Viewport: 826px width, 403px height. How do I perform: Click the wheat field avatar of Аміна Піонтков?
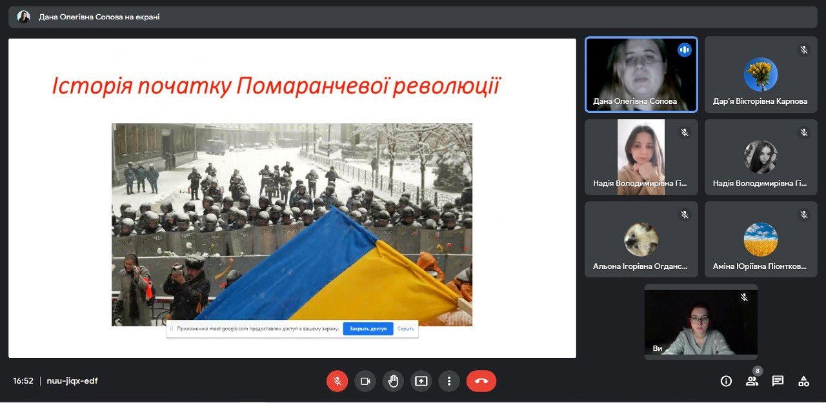[761, 239]
